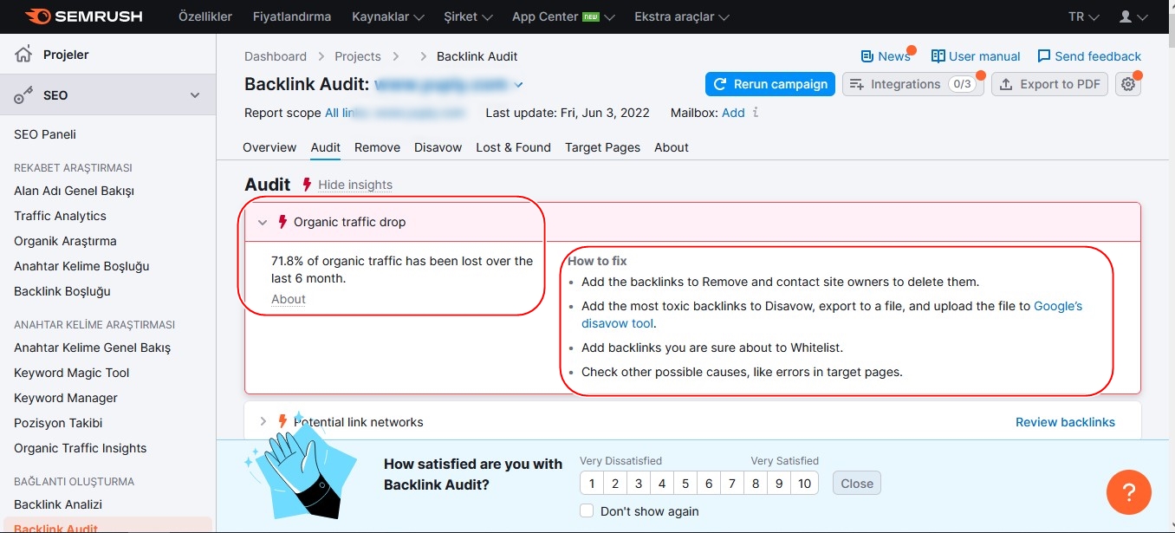Click the Rerun campaign button

coord(770,84)
